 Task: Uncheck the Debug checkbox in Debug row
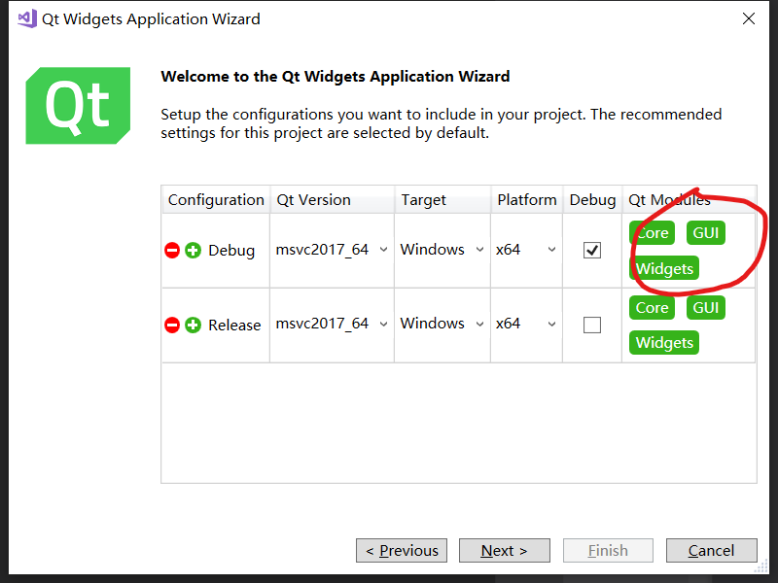(x=592, y=251)
